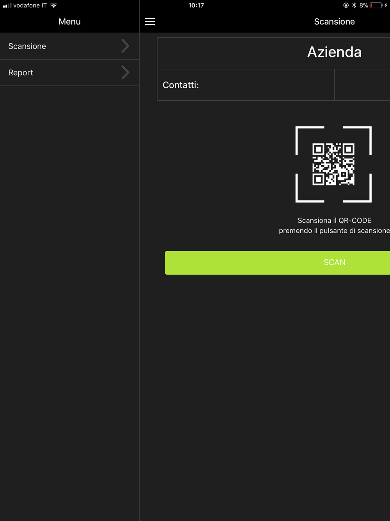Tap the rotation lock status icon
Screen dimensions: 390x521
346,5
